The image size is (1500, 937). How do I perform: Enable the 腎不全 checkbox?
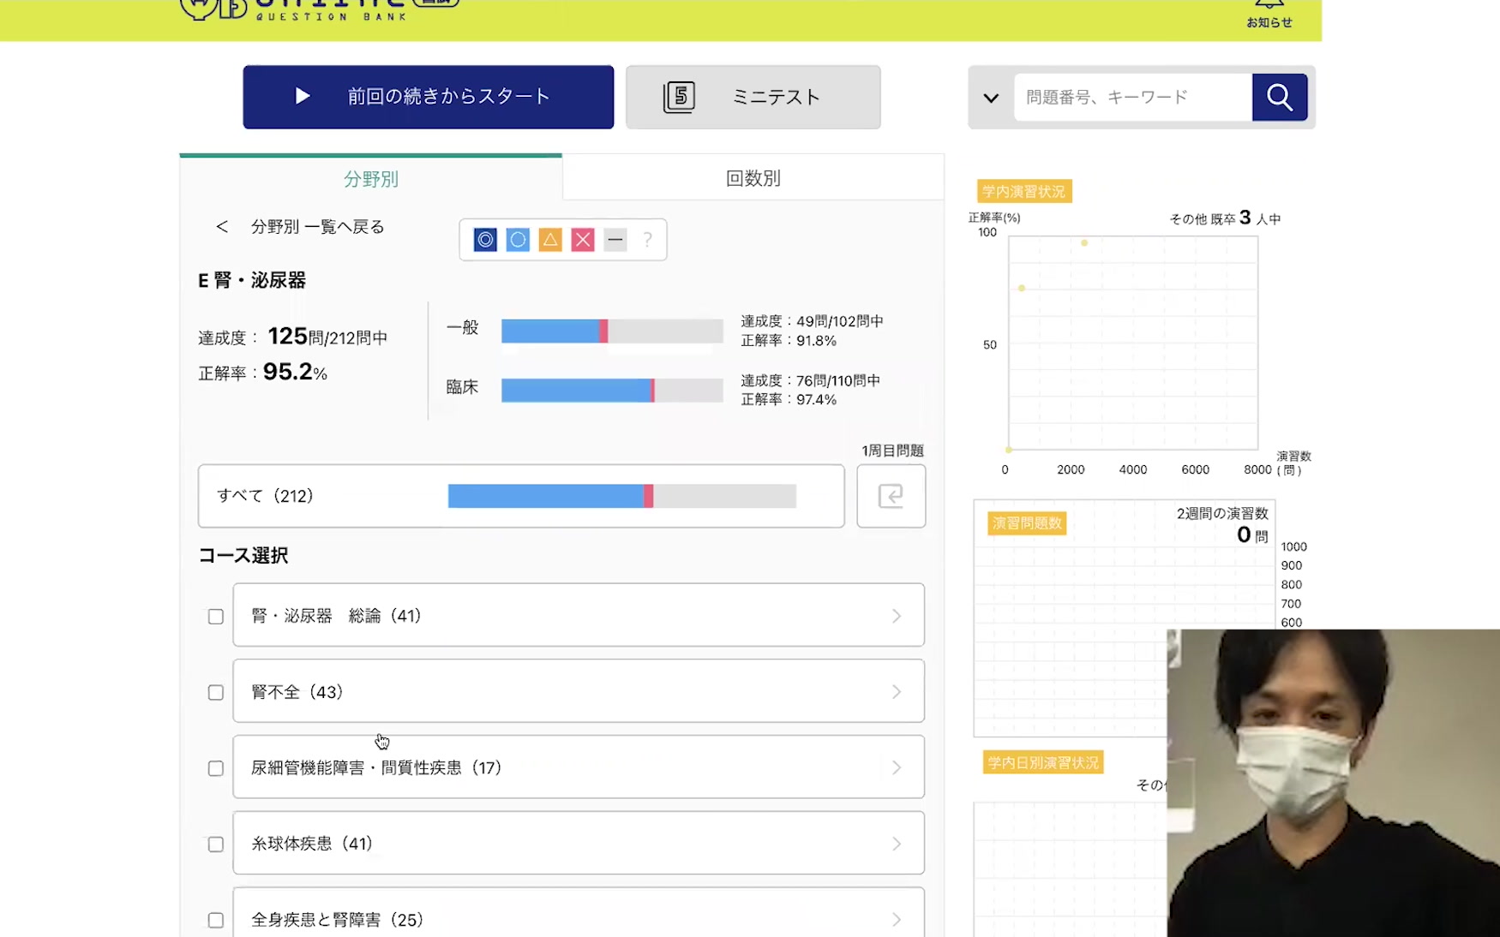point(216,692)
